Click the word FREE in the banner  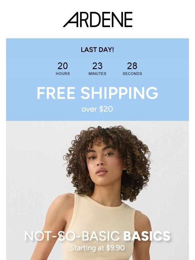tap(56, 93)
